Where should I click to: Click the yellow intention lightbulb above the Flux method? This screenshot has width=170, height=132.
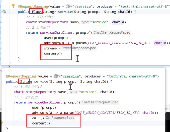click(x=13, y=6)
